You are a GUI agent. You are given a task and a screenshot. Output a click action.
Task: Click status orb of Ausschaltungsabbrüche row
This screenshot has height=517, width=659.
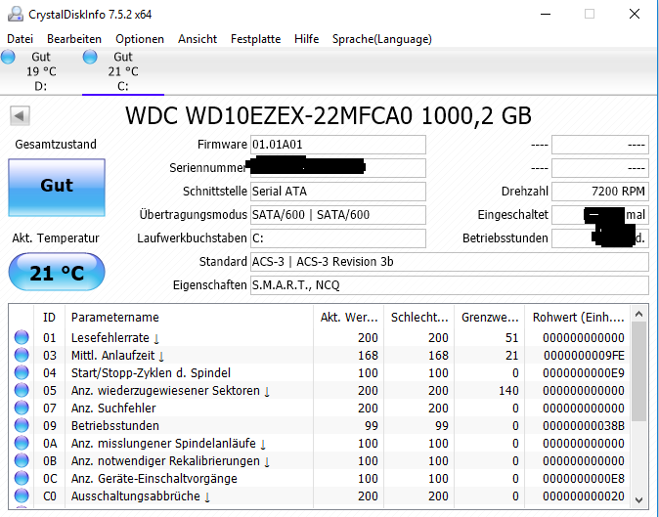click(22, 496)
